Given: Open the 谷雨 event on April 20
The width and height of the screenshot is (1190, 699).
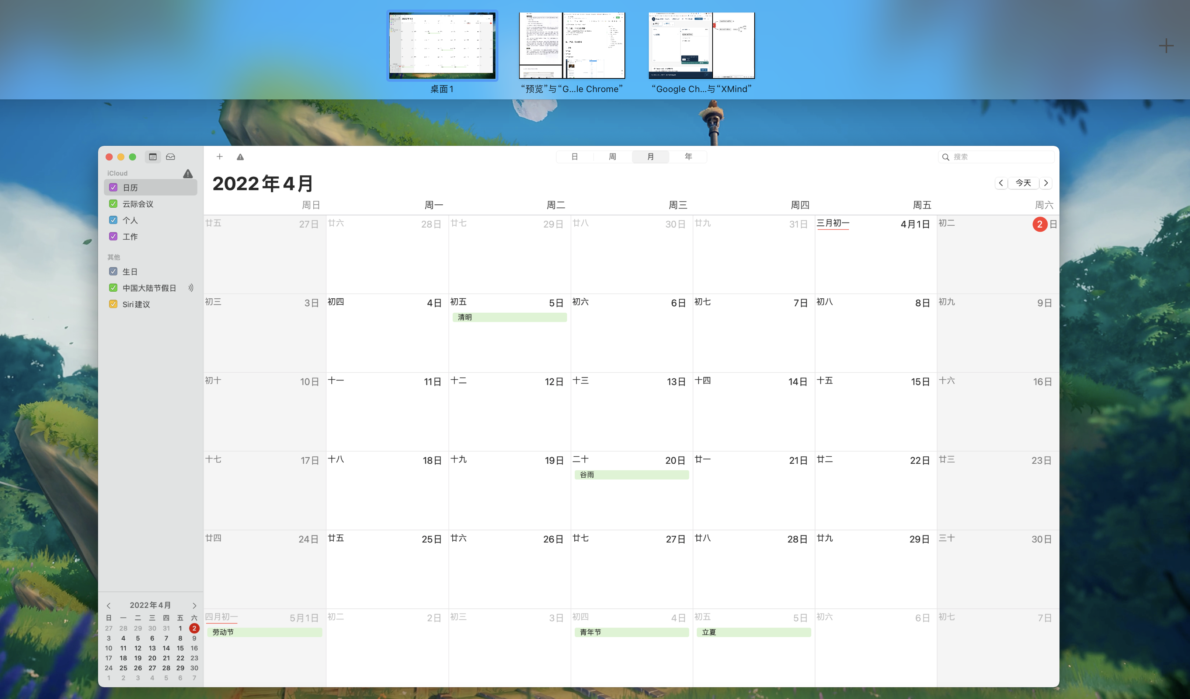Looking at the screenshot, I should click(632, 475).
